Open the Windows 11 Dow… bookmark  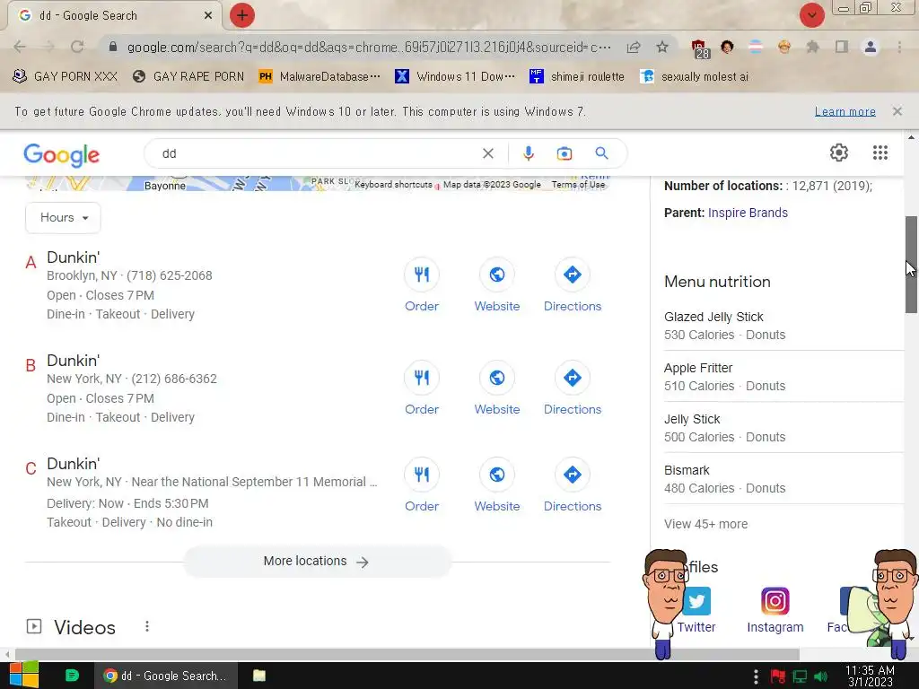tap(455, 76)
